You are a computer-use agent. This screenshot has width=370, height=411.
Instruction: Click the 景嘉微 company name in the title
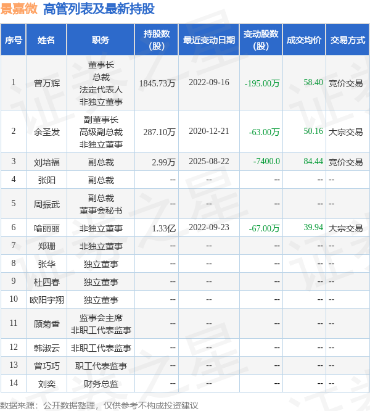tap(19, 9)
